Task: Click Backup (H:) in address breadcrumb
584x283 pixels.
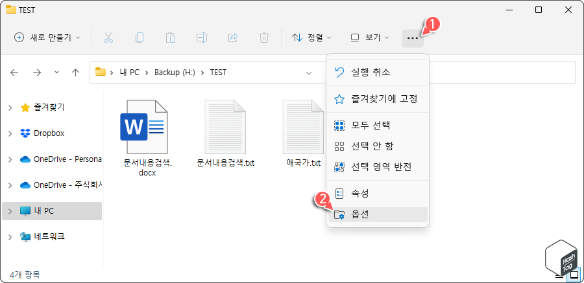Action: [175, 73]
